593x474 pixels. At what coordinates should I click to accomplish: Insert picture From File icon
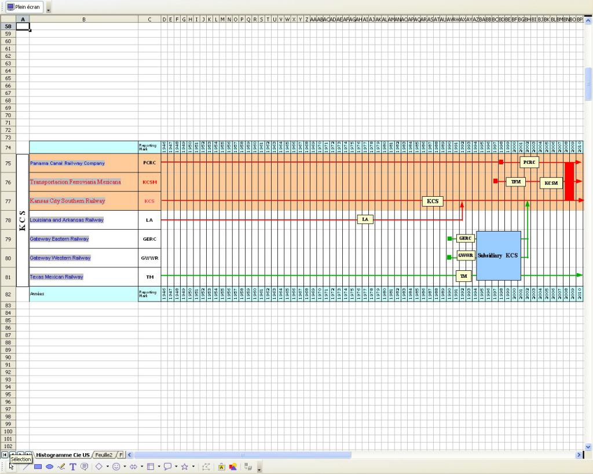coord(233,467)
